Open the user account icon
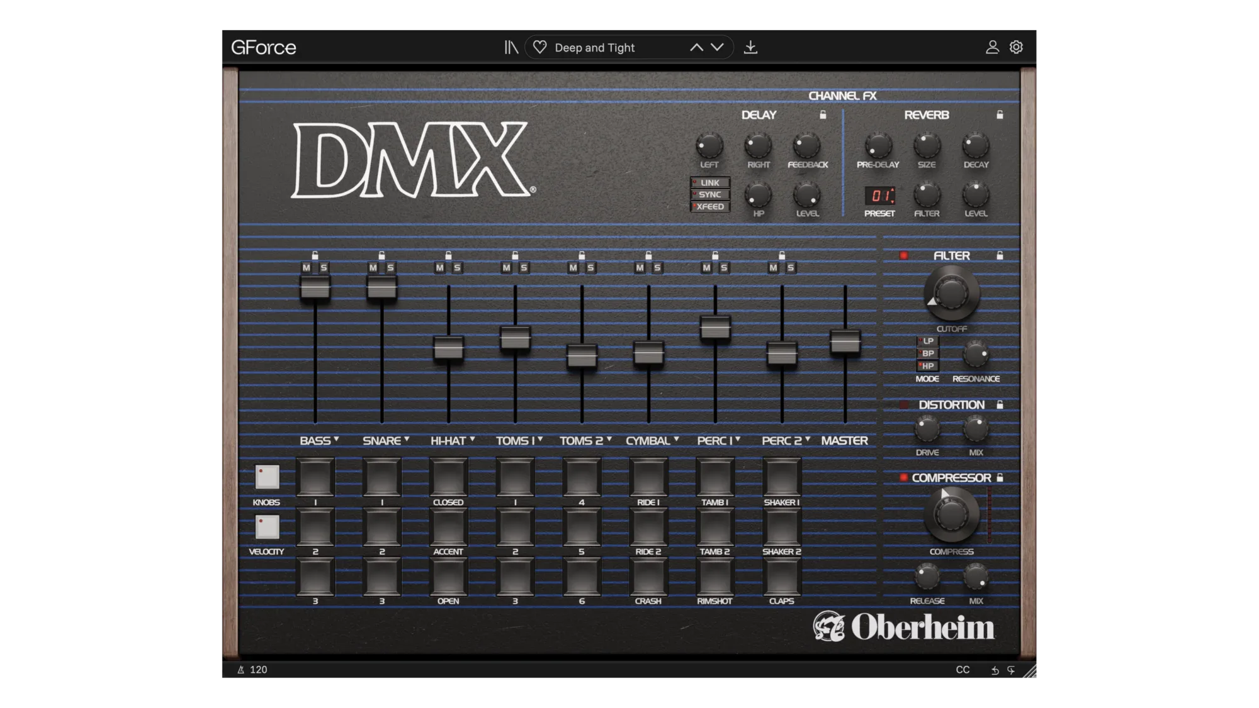 pyautogui.click(x=992, y=47)
